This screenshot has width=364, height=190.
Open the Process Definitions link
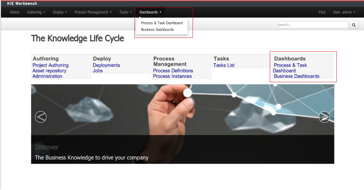[173, 71]
